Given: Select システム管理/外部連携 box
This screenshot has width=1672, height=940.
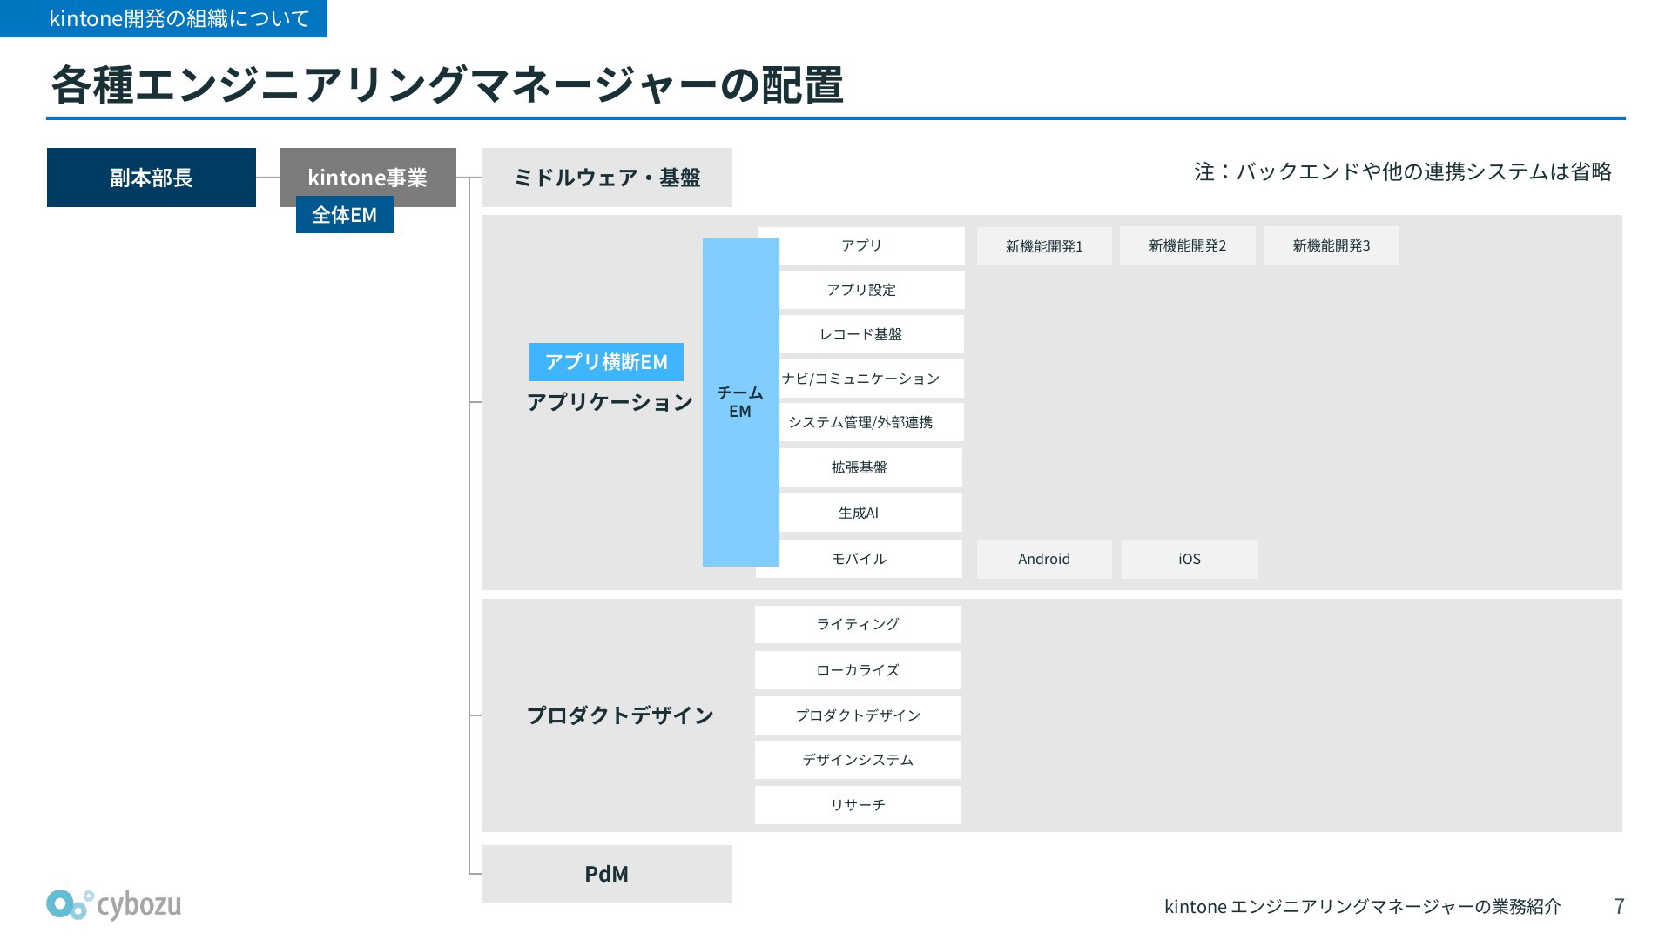Looking at the screenshot, I should 872,422.
